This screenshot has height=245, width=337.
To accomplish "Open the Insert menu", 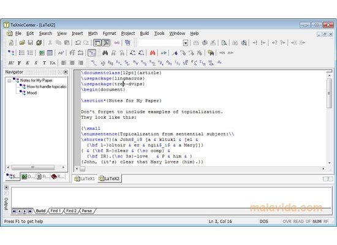I will point(77,34).
